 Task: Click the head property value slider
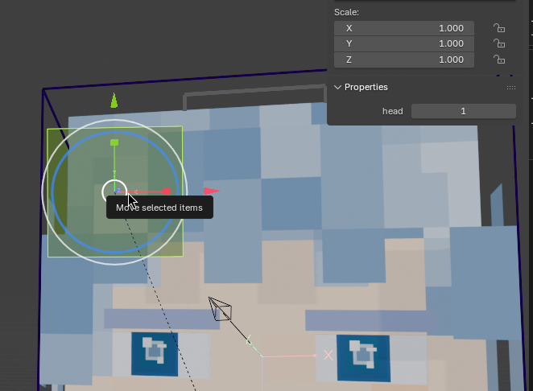pyautogui.click(x=463, y=111)
